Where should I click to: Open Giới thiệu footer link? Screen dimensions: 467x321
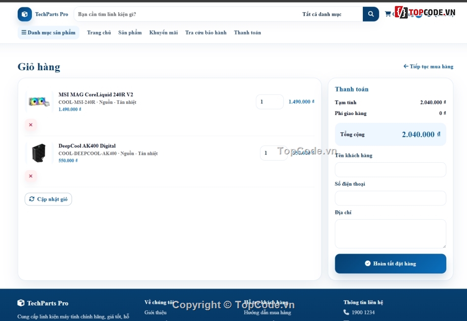[155, 312]
